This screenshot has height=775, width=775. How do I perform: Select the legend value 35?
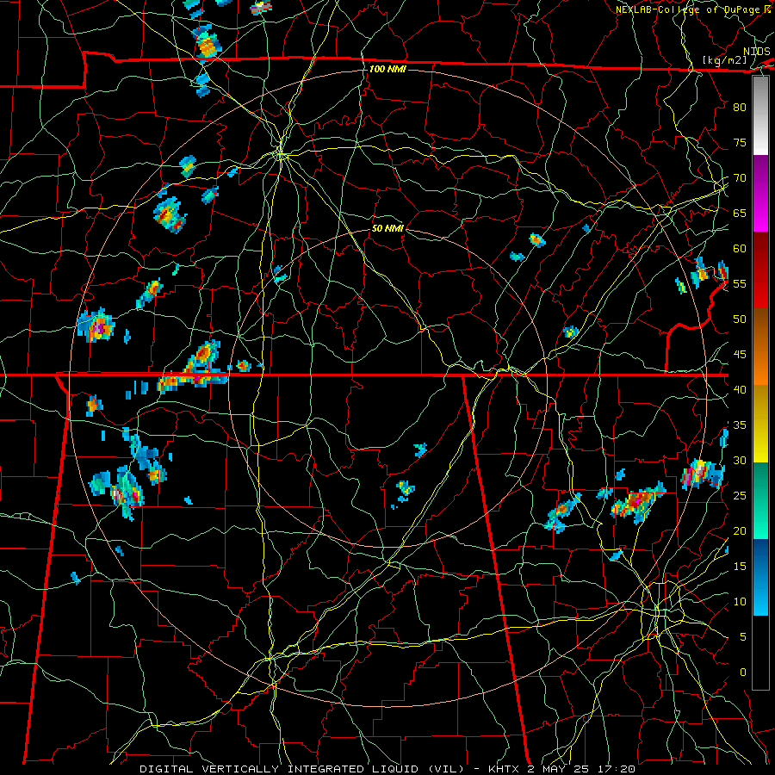tap(740, 425)
